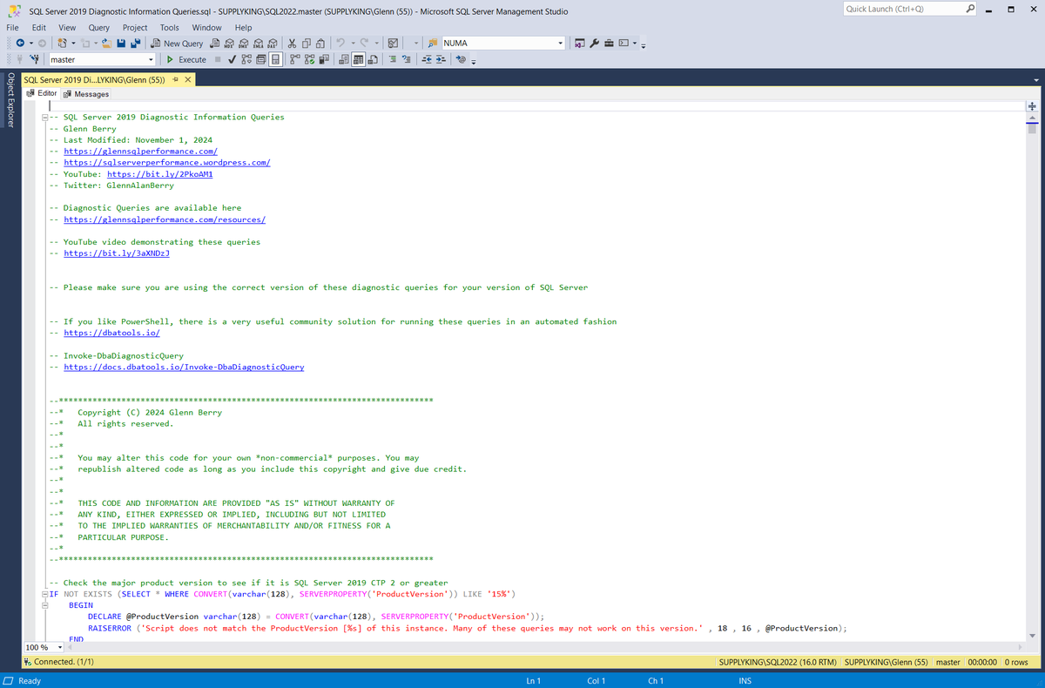Click the editor window split handle
1045x688 pixels.
click(1032, 105)
